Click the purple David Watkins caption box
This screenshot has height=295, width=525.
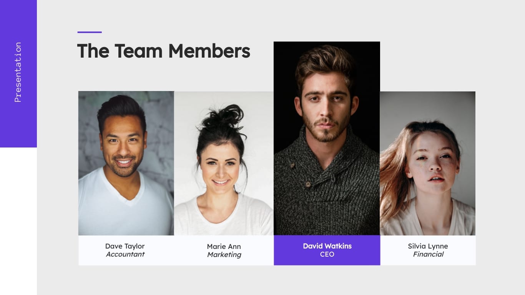click(327, 250)
